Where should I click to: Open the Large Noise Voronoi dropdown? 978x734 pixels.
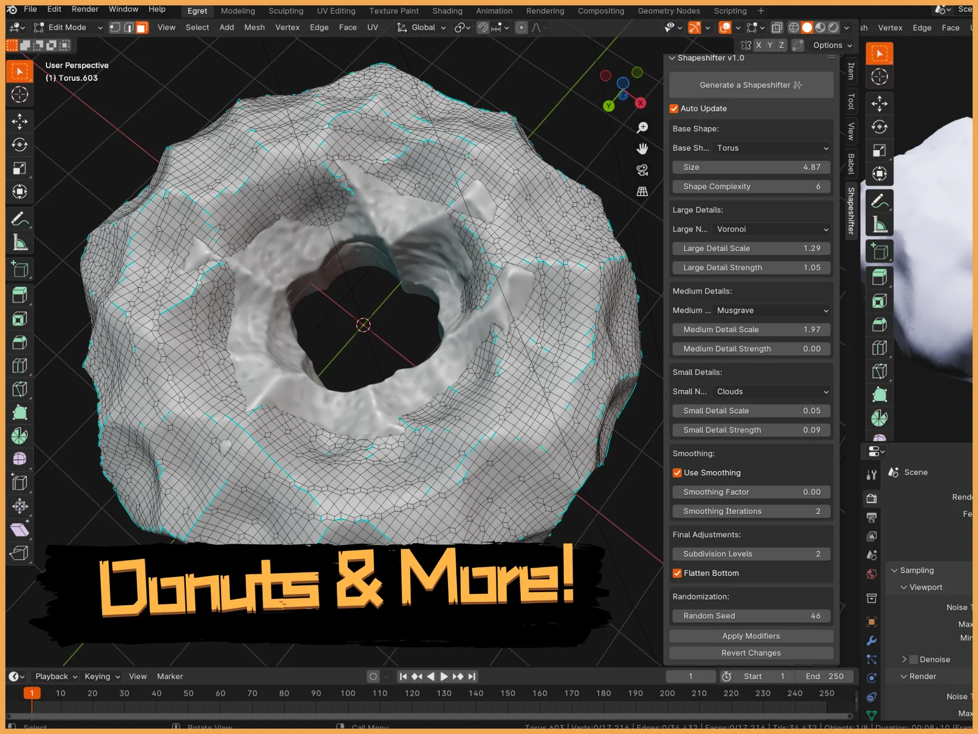coord(772,229)
